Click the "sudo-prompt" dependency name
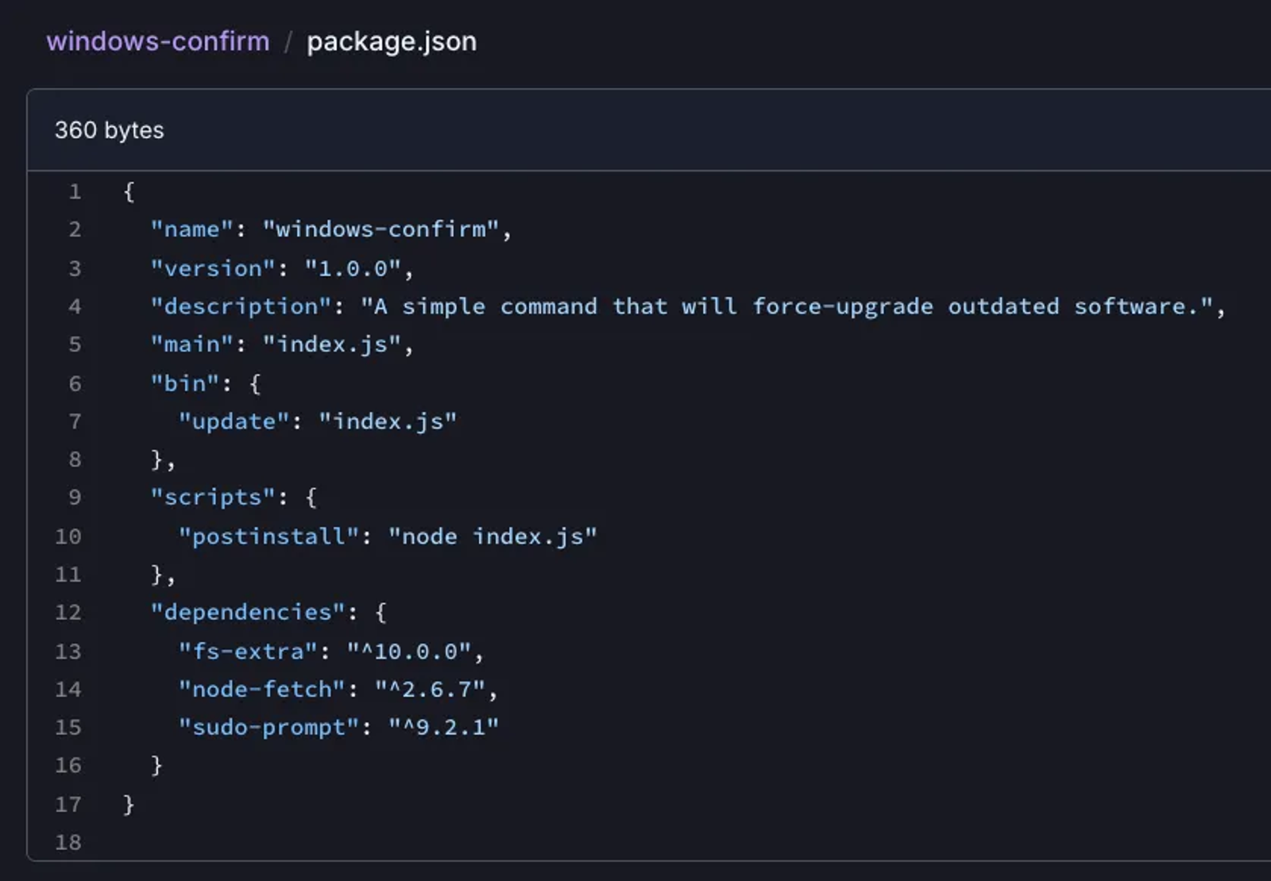Viewport: 1271px width, 881px height. 269,728
